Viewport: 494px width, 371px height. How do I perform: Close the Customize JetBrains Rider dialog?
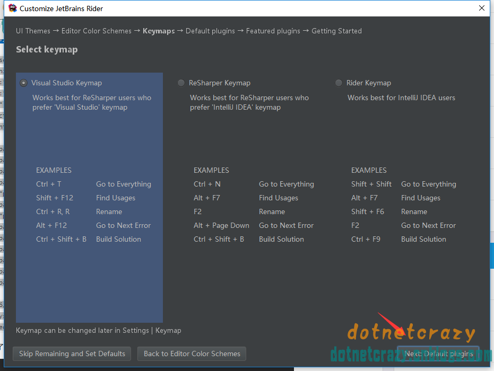point(482,8)
